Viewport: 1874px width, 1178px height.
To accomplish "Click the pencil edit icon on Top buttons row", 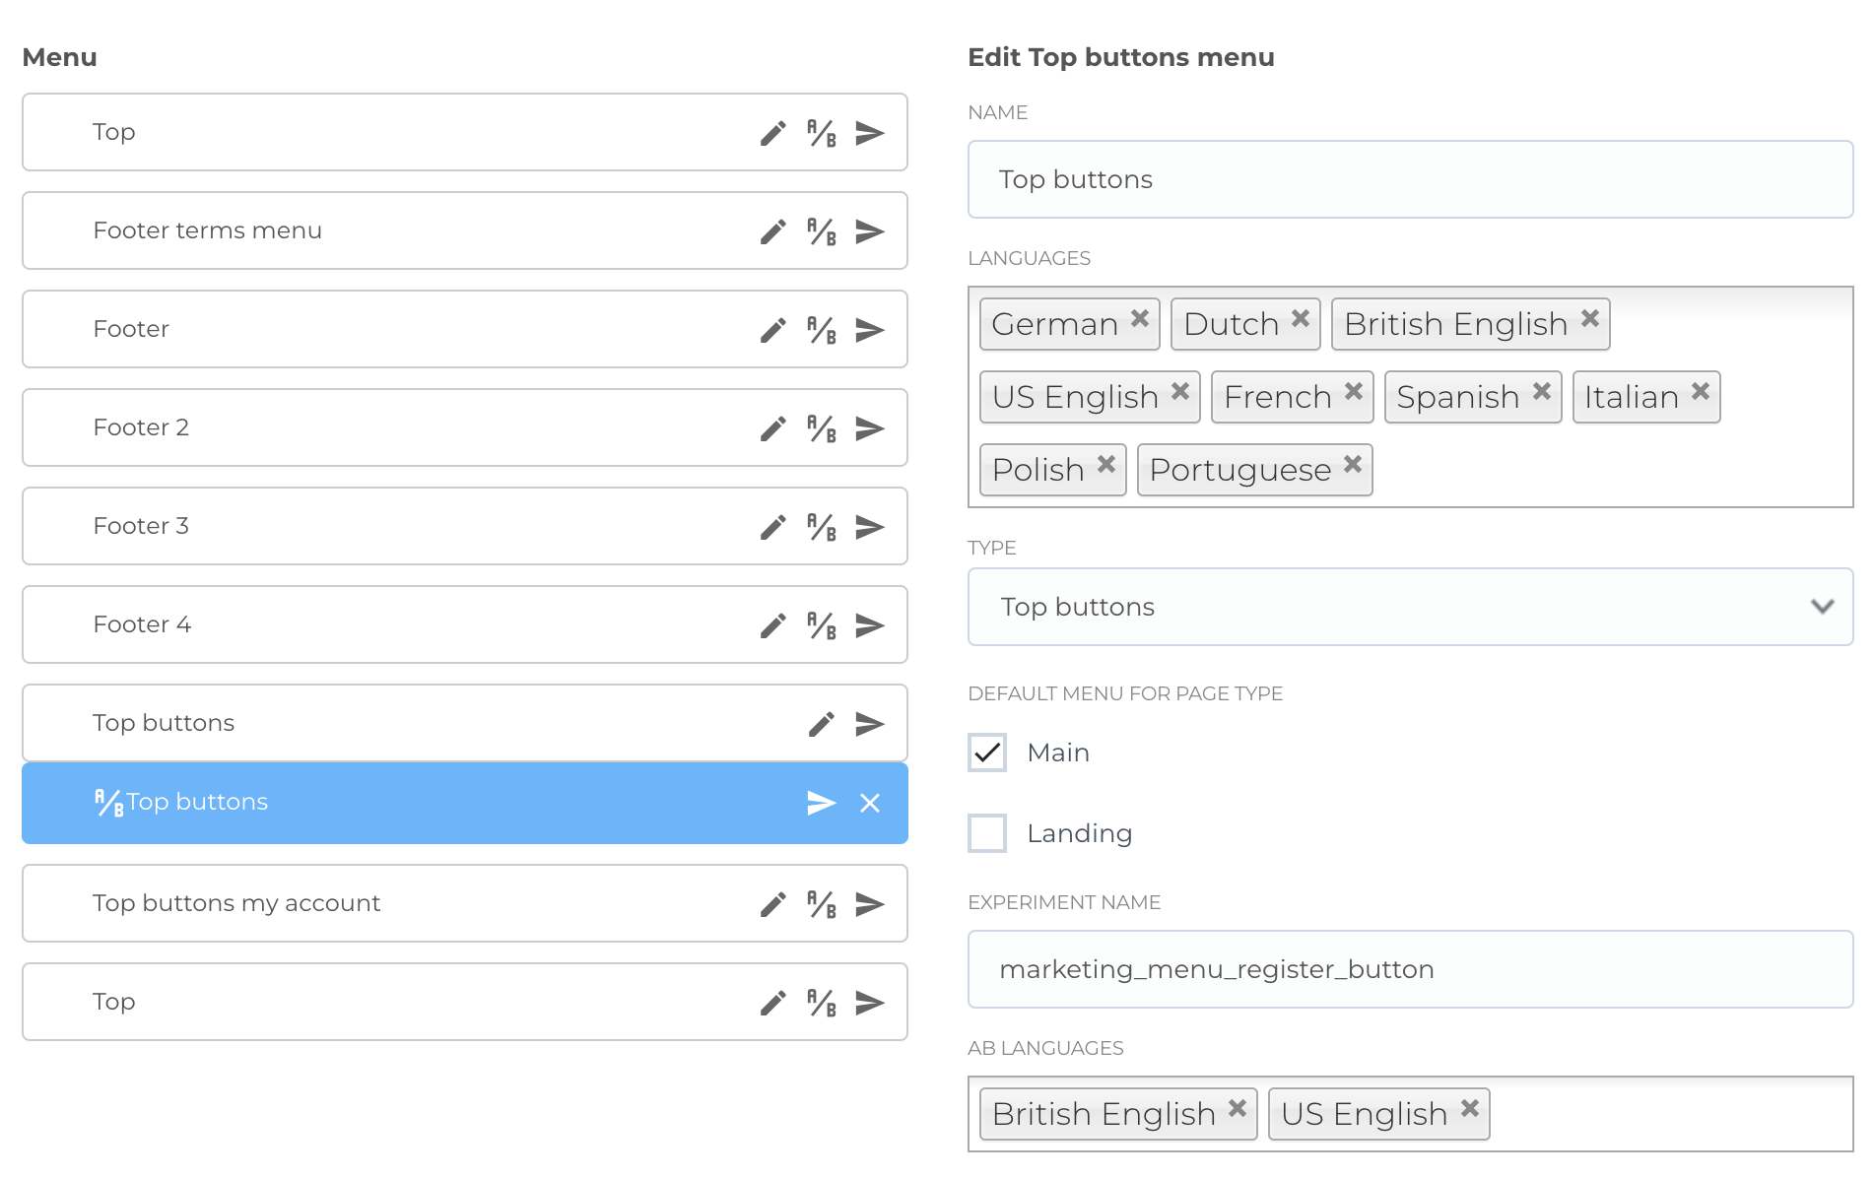I will [x=822, y=724].
